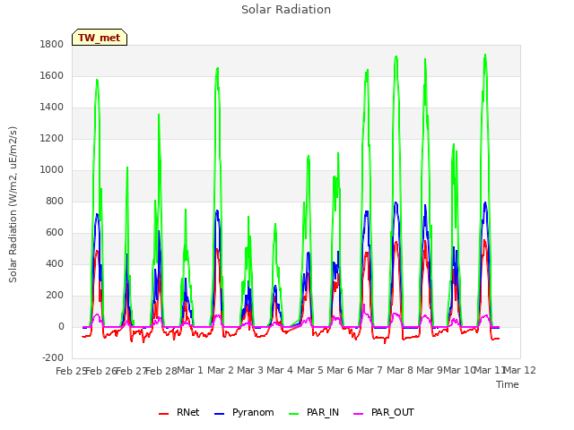Click the Solar Radiation y-axis label
The height and width of the screenshot is (430, 574).
click(13, 204)
